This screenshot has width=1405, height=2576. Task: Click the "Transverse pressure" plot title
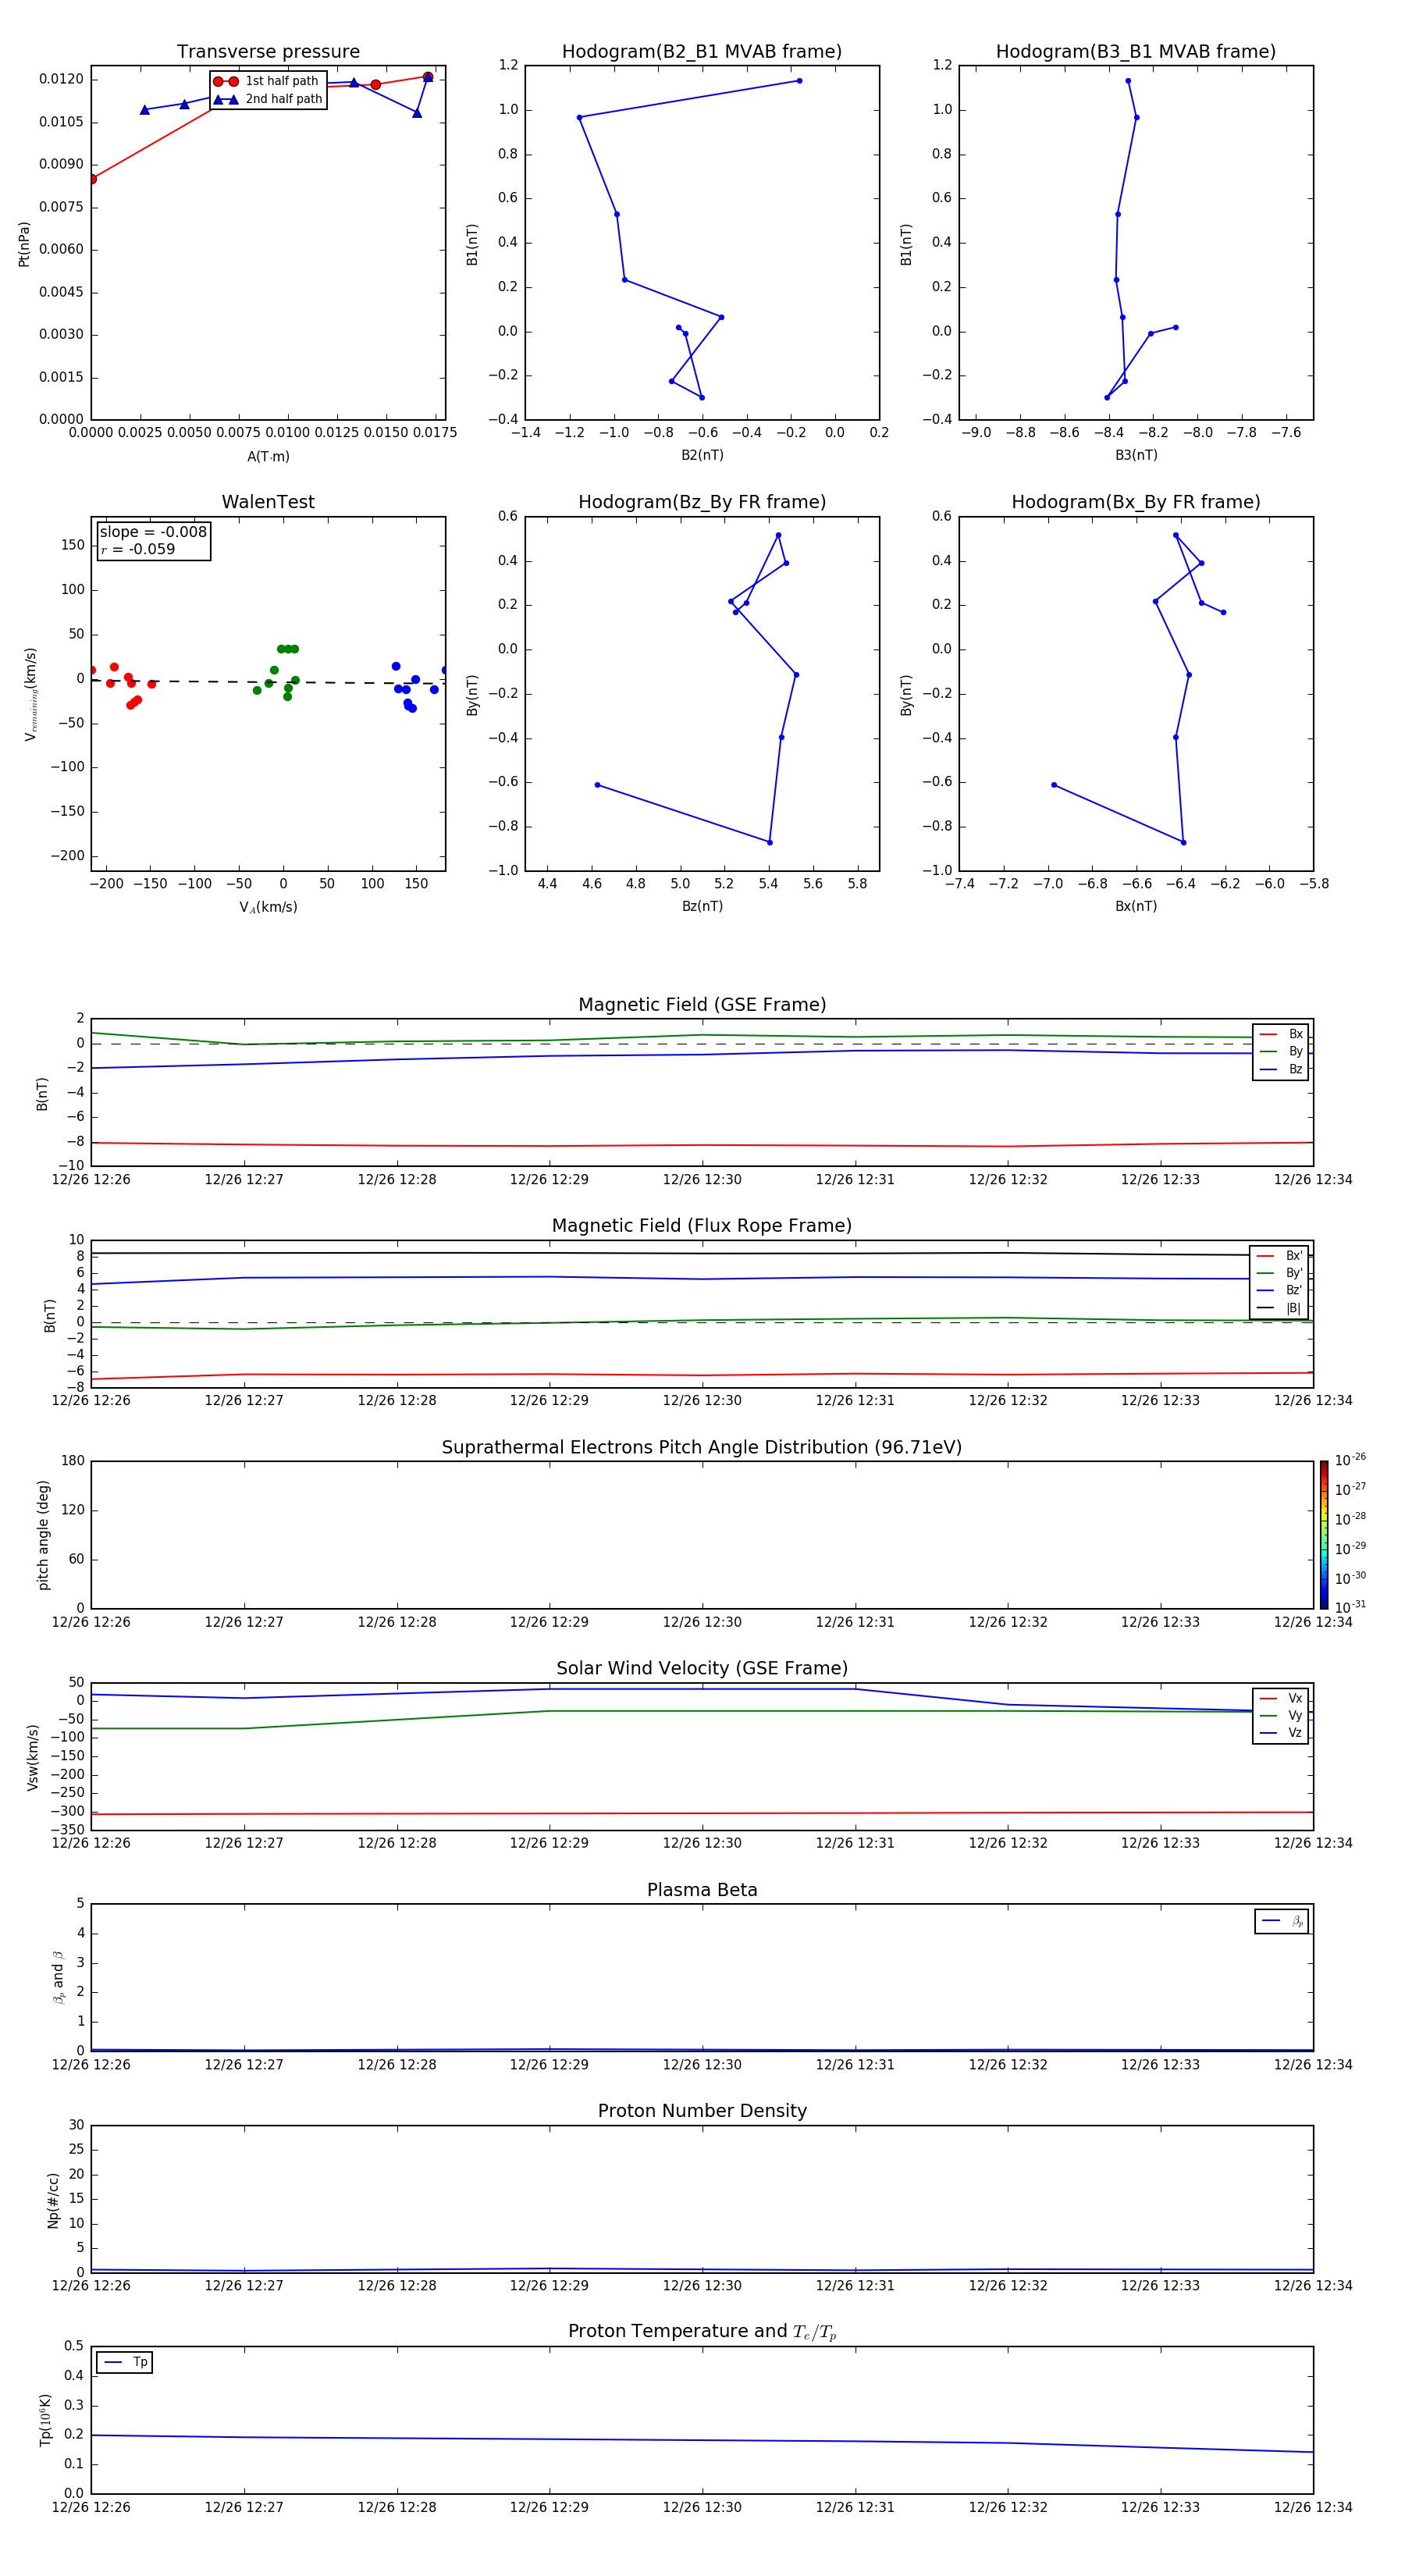pos(268,52)
